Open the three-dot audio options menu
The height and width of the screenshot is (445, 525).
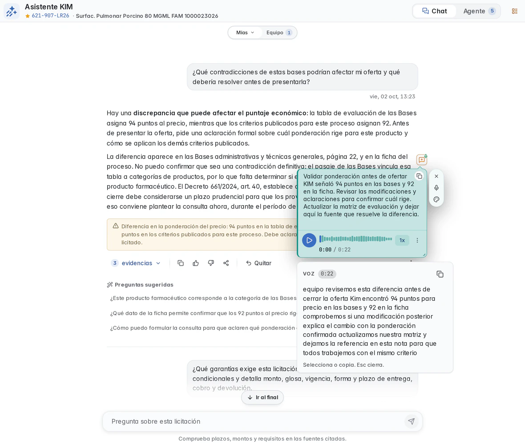417,240
